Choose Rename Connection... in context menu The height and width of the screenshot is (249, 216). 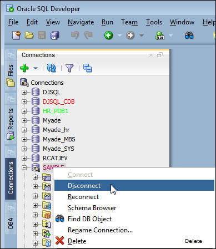(x=134, y=230)
